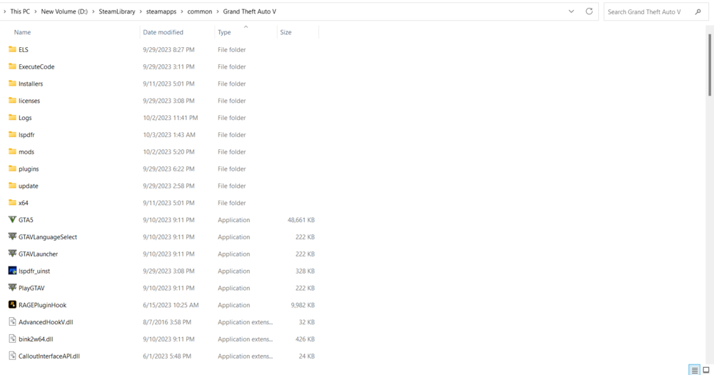
Task: Go to common breadcrumb
Action: pyautogui.click(x=200, y=11)
